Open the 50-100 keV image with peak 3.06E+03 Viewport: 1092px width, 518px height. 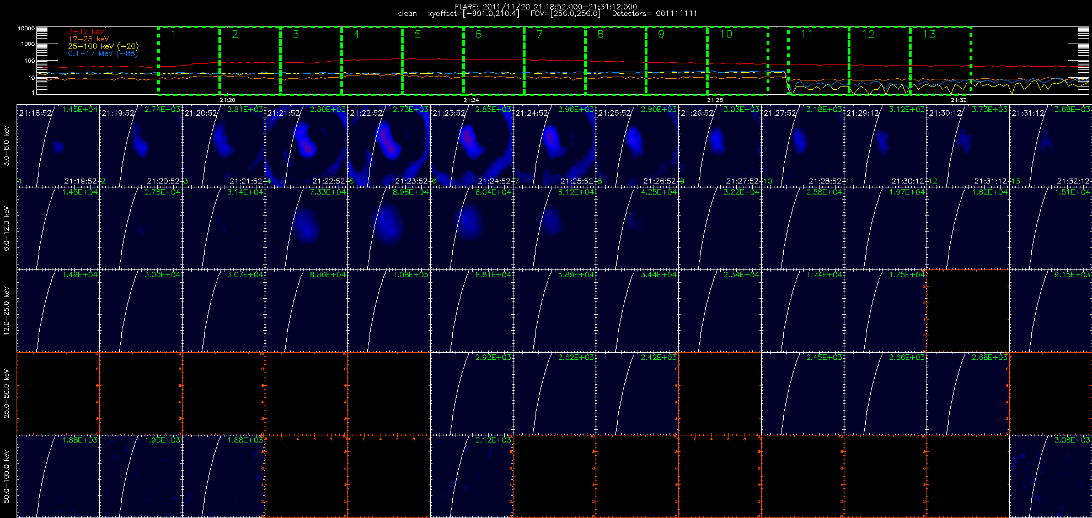coord(1051,476)
